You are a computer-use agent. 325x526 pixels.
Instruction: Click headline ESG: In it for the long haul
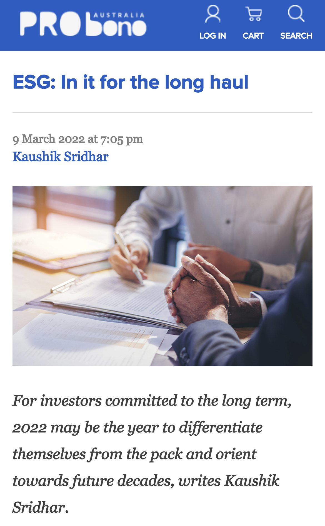[131, 83]
